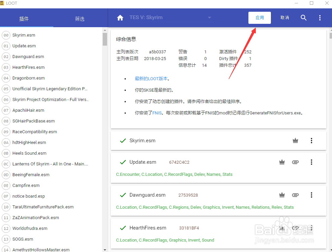Click the green checkmark on Dawnguard.esm card

pyautogui.click(x=123, y=195)
